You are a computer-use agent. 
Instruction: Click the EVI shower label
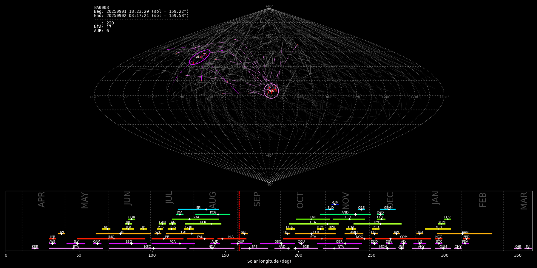point(528,247)
